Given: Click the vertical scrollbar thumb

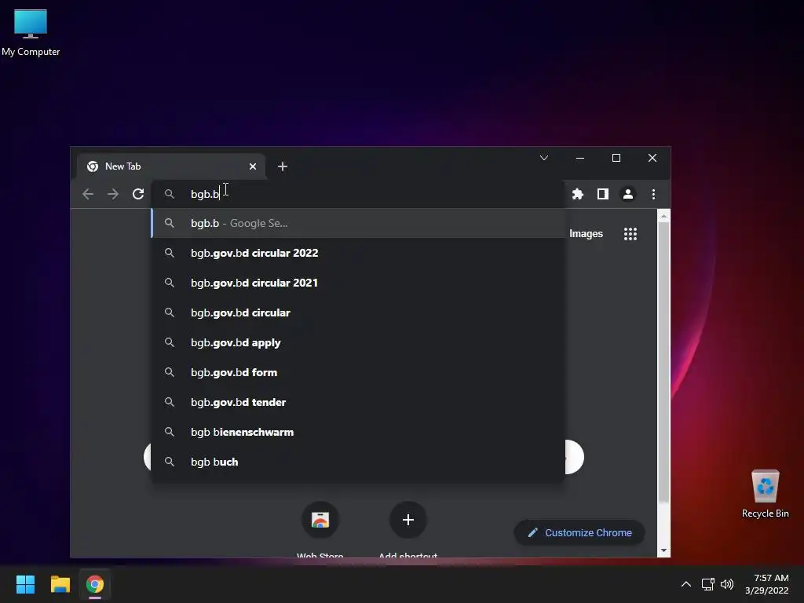Looking at the screenshot, I should [663, 363].
